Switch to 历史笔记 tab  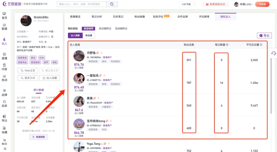pyautogui.click(x=118, y=17)
